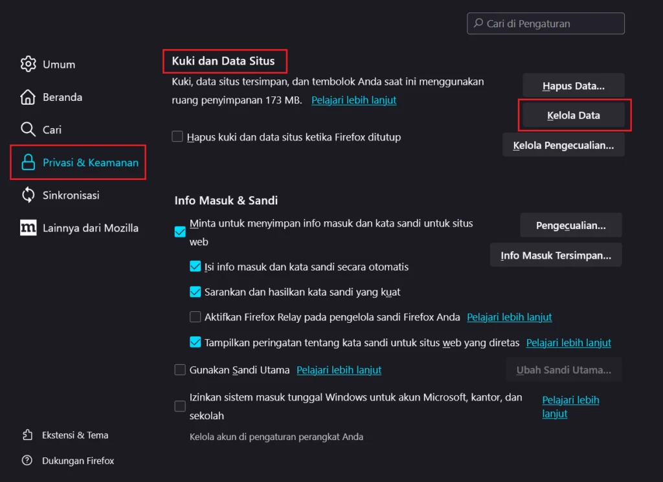Enable Hapus kuki ketika Firefox ditutup checkbox
The width and height of the screenshot is (663, 482).
(177, 137)
